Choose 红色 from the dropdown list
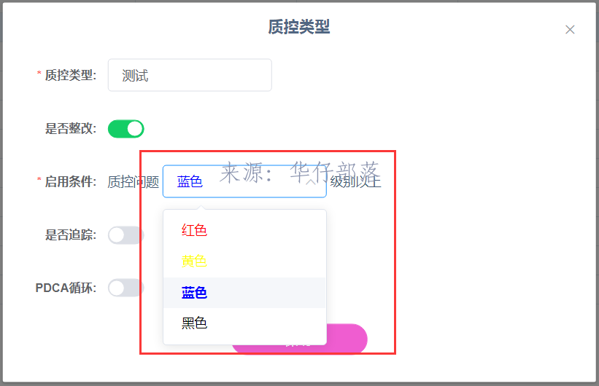Screen dimensions: 599x386 point(244,230)
